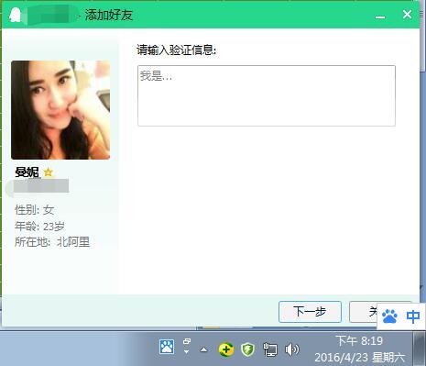Click the Show Desktop strip at taskbar end
The height and width of the screenshot is (366, 426).
tap(420, 349)
